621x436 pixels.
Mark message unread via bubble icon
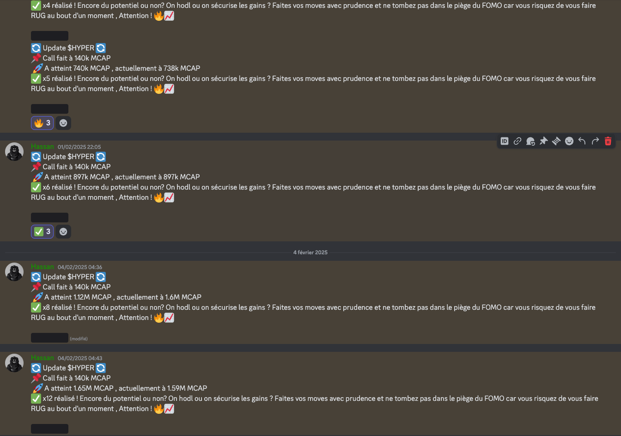[x=530, y=141]
